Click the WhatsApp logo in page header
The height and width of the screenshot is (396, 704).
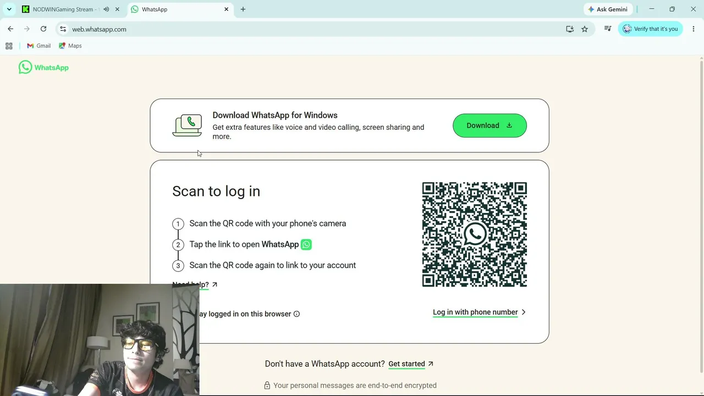(x=43, y=67)
